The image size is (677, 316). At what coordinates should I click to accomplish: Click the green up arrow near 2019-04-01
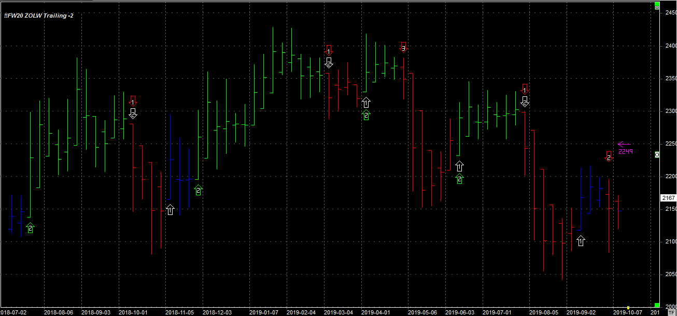pyautogui.click(x=366, y=116)
